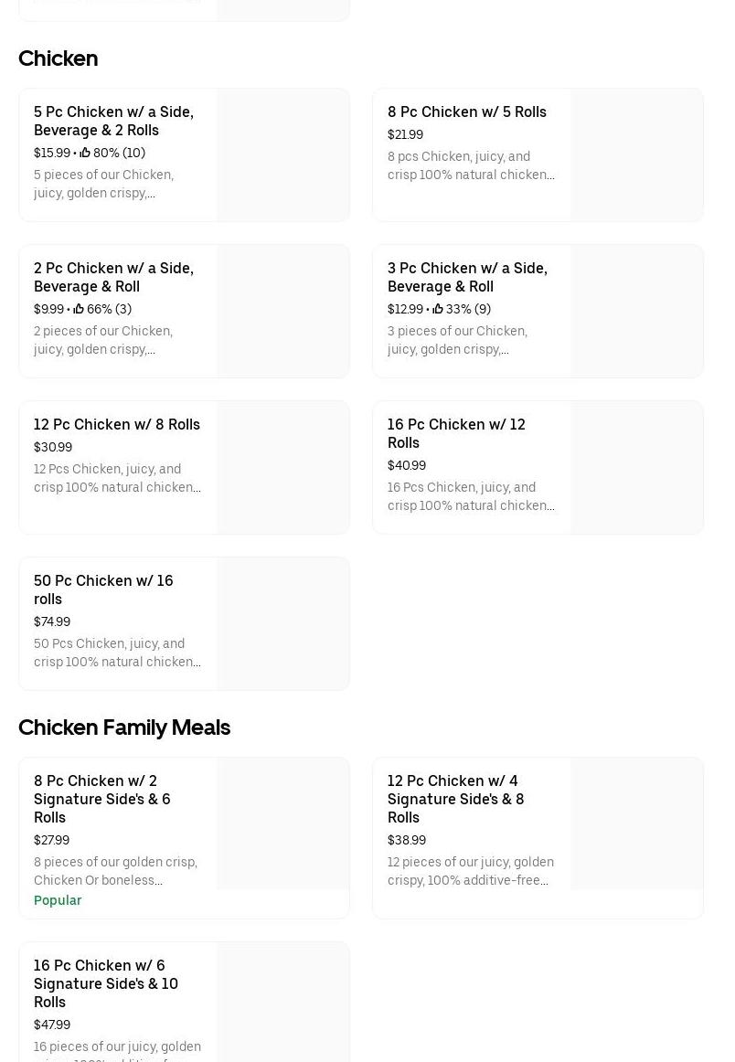
Task: Click thumbs-up icon on 2 Pc Chicken item
Action: click(x=79, y=309)
